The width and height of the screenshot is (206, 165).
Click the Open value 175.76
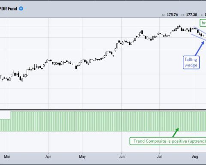(x=172, y=15)
